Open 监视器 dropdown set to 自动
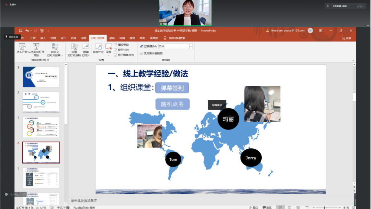 [x=191, y=46]
